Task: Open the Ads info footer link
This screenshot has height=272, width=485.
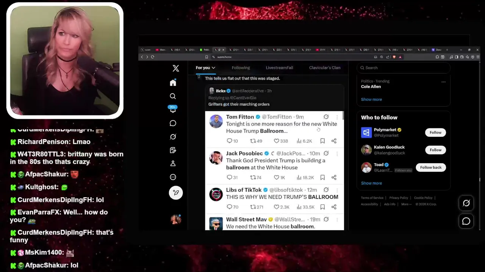Action: click(x=390, y=204)
